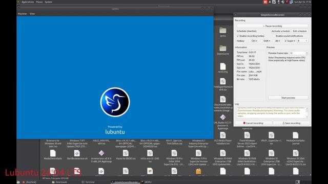328x184 pixels.
Task: Select the browservice AppImage file icon
Action: point(101,153)
